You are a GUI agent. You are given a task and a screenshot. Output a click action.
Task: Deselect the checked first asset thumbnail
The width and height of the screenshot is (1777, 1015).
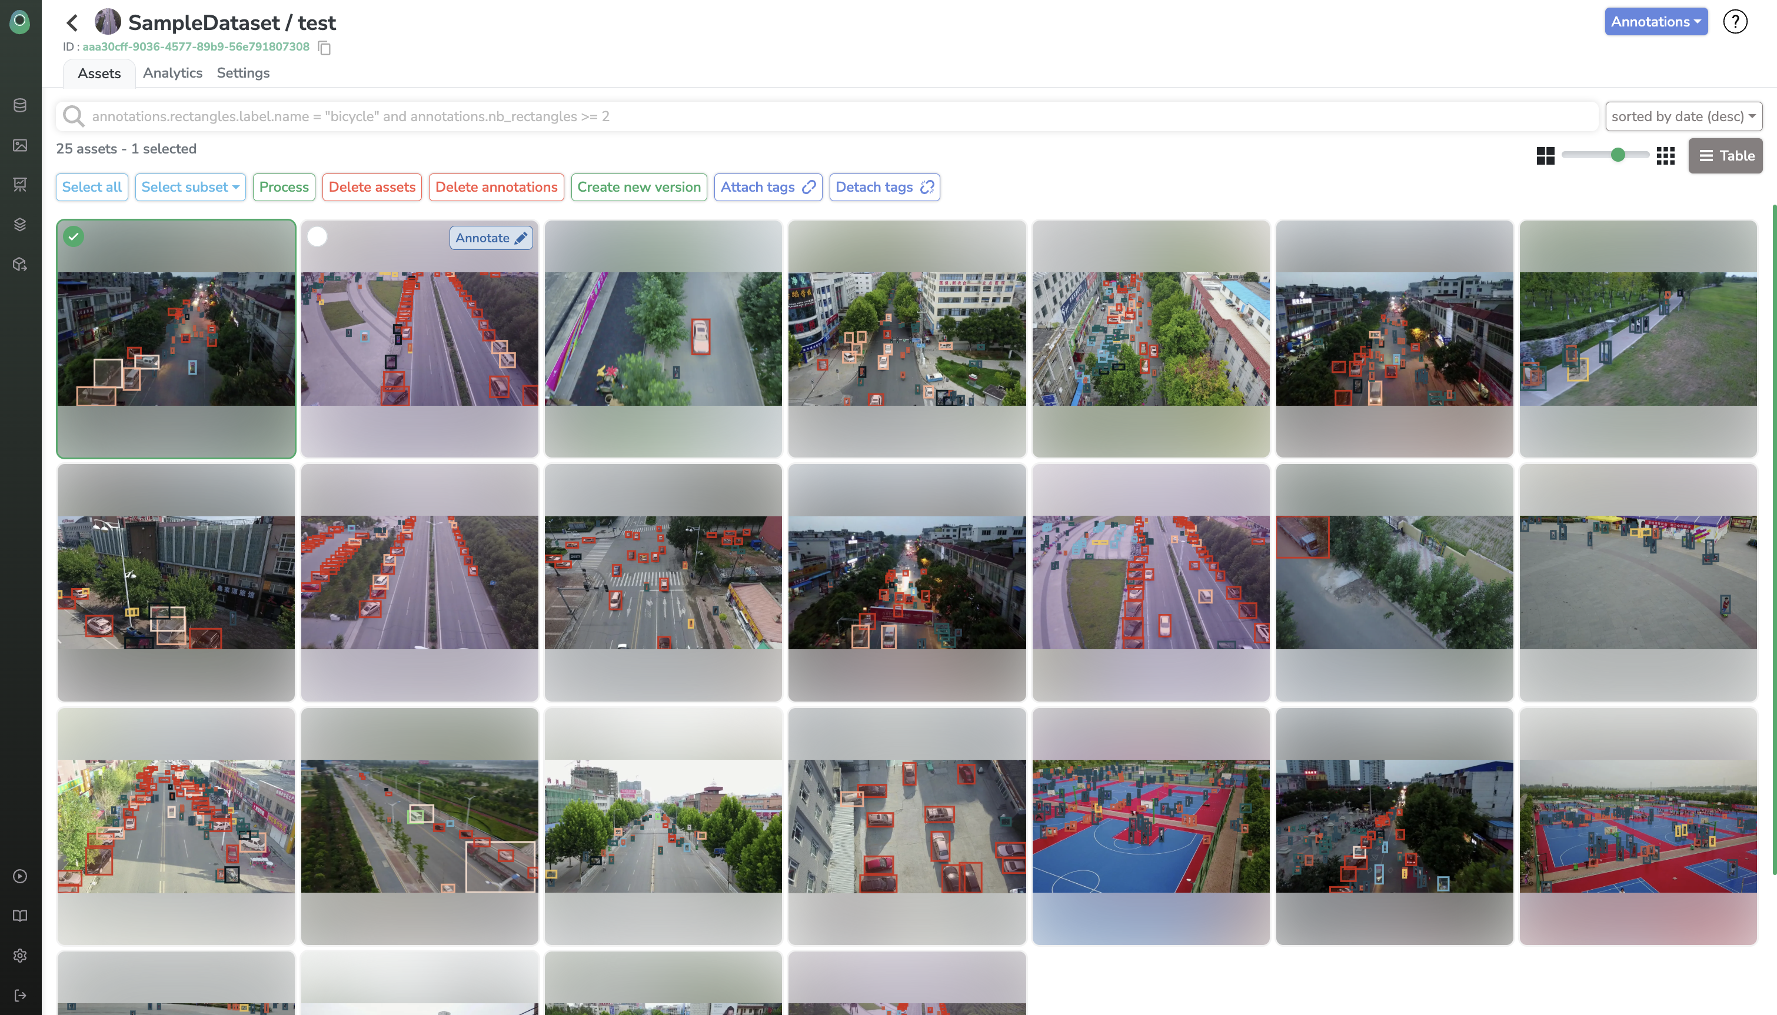(74, 236)
